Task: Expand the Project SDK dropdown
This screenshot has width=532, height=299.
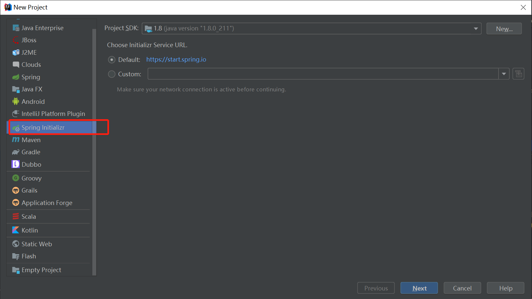Action: tap(475, 28)
